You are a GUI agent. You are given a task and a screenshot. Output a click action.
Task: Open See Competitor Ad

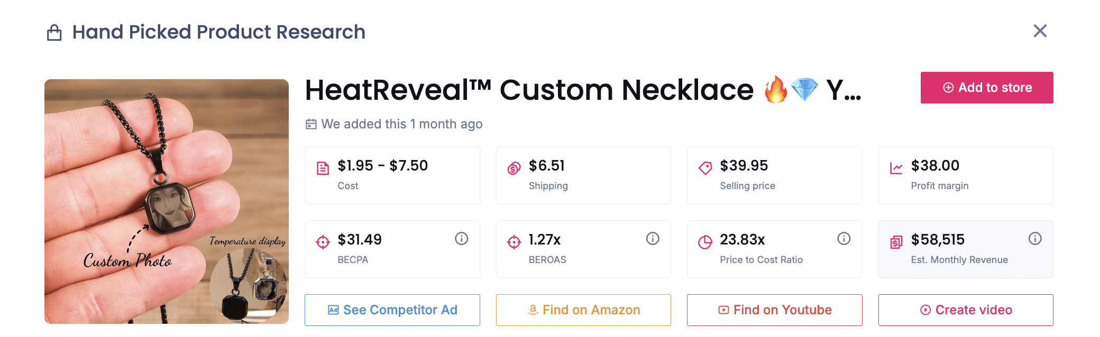(392, 310)
